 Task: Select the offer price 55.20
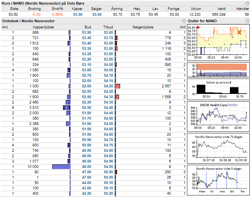(x=108, y=194)
